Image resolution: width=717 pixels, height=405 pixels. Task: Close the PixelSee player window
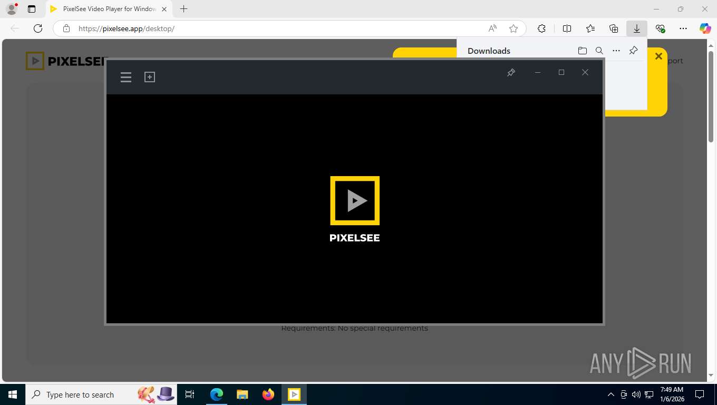tap(585, 73)
